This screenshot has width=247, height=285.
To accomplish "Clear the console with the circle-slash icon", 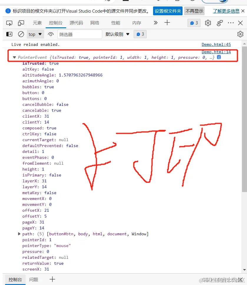I will (x=21, y=34).
